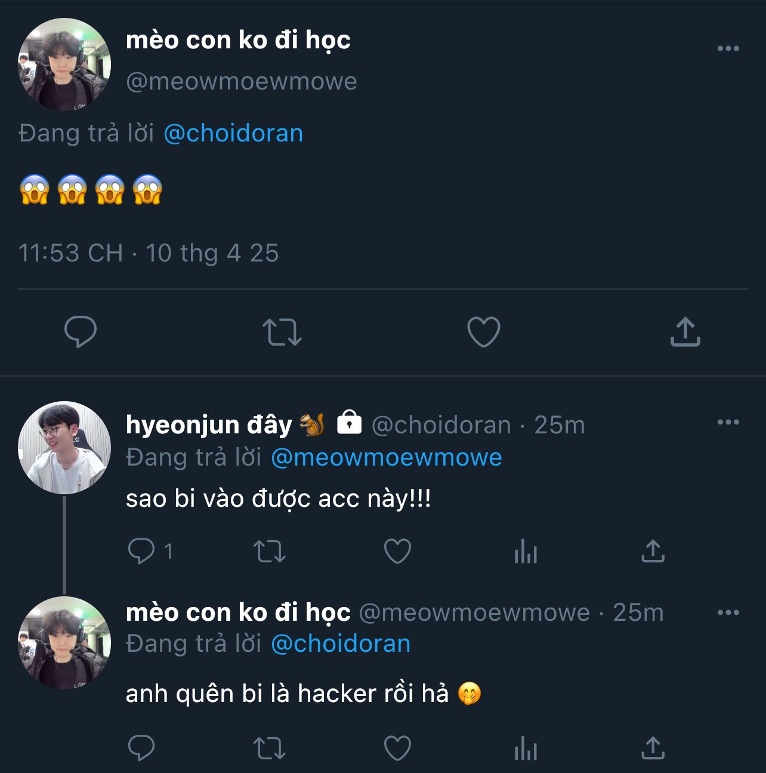This screenshot has height=773, width=766.
Task: Retweet the main emoji tweet
Action: [x=282, y=332]
